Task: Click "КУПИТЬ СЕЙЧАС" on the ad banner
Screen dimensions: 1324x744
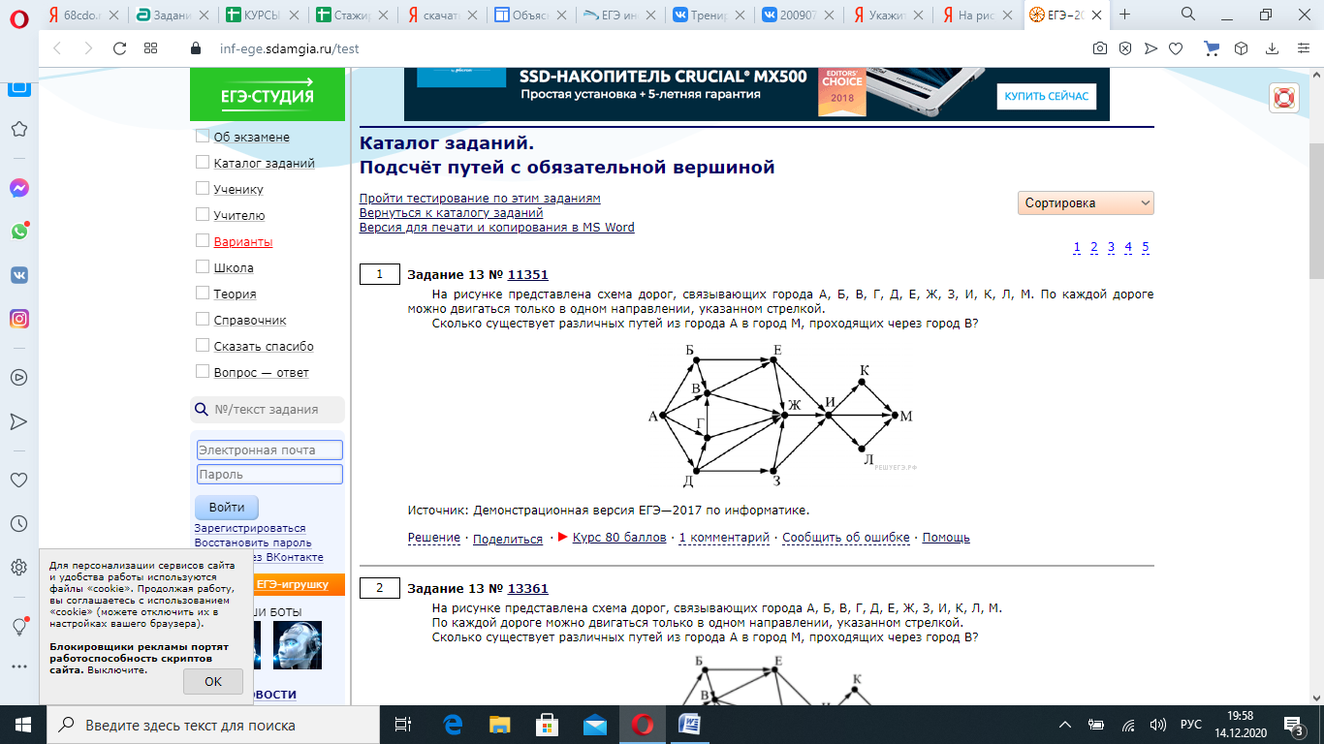Action: [1047, 96]
